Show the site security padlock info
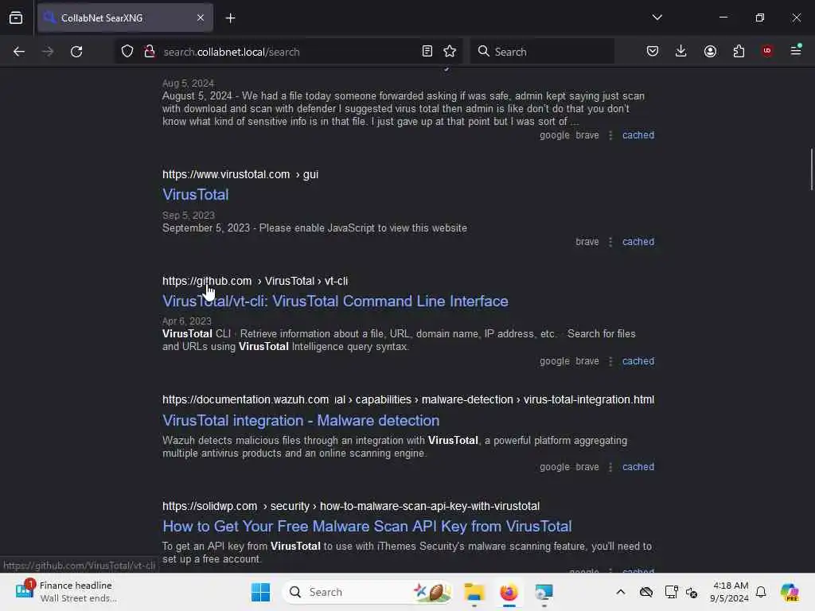The width and height of the screenshot is (815, 611). tap(149, 51)
